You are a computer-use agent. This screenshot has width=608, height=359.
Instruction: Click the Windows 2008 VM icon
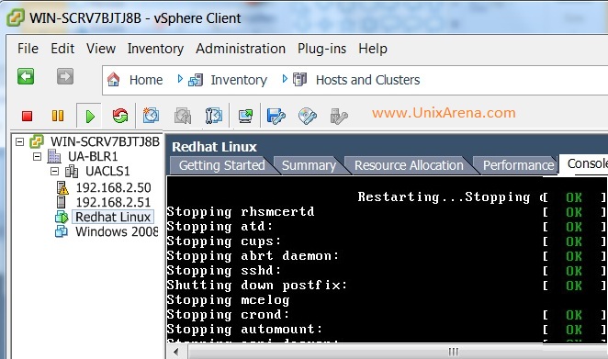[x=62, y=231]
